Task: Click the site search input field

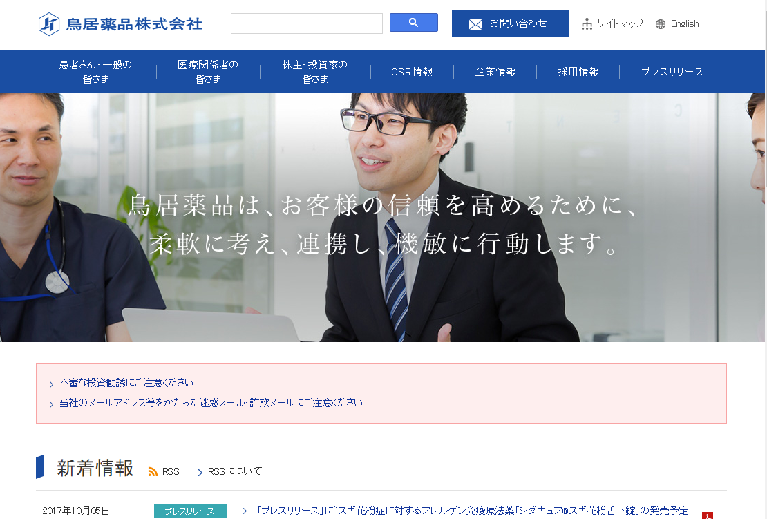Action: coord(307,23)
